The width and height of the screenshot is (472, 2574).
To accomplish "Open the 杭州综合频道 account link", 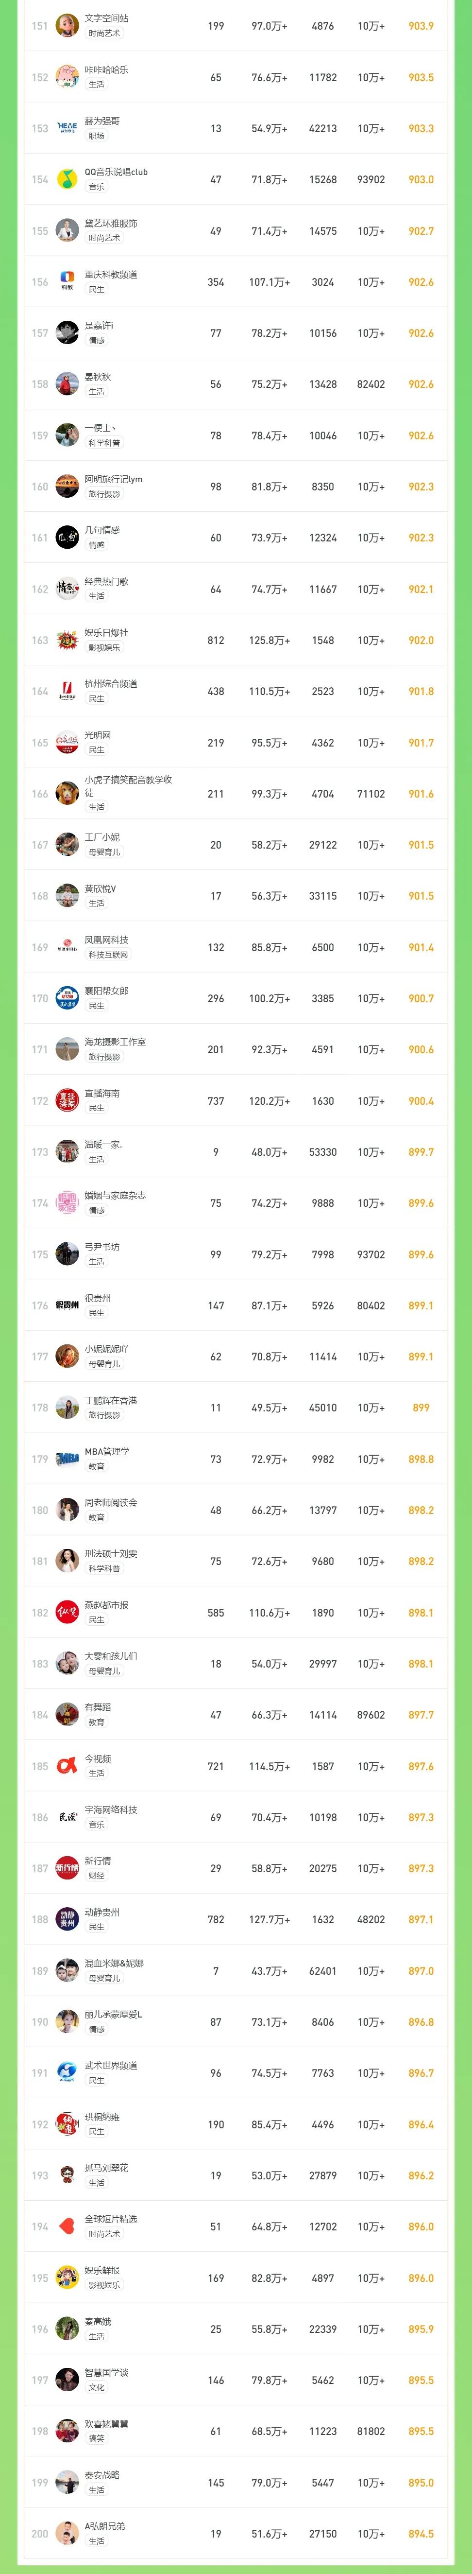I will click(111, 683).
